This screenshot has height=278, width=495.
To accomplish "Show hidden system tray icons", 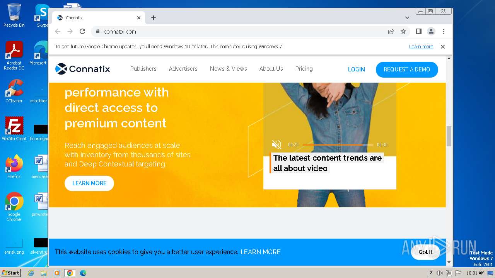I will click(x=431, y=273).
